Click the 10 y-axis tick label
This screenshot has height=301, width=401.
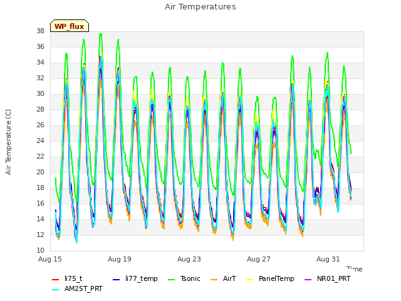(x=40, y=250)
